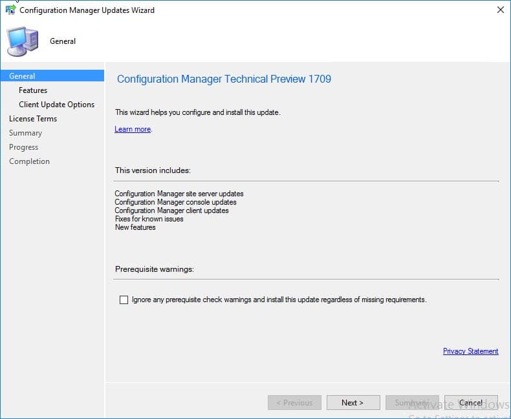Click 'Configuration Manager client updates' line
This screenshot has width=511, height=419.
click(x=171, y=210)
